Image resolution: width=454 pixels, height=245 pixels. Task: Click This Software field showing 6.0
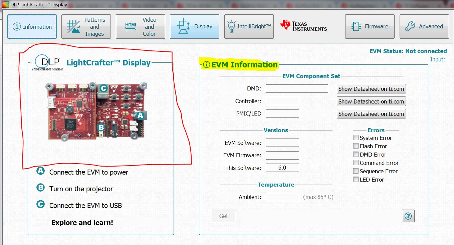click(282, 168)
